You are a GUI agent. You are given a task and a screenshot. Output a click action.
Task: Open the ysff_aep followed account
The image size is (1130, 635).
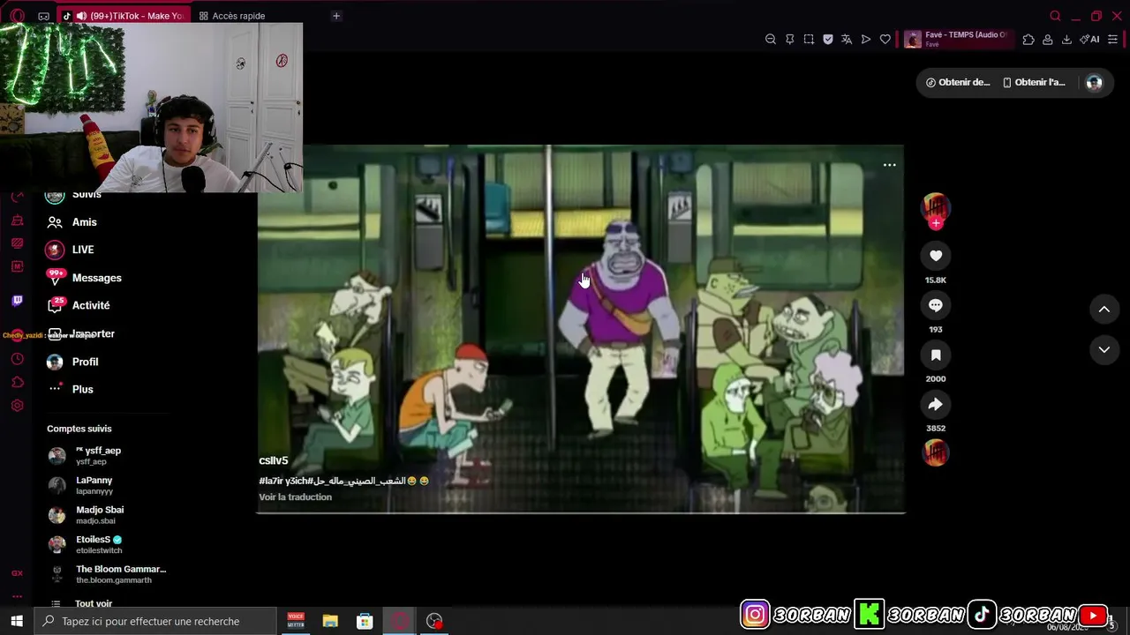point(86,455)
